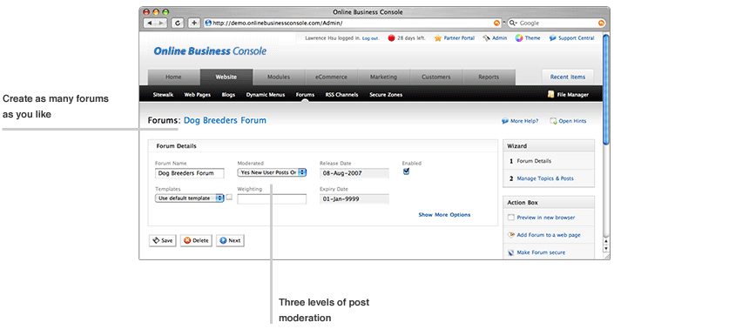The width and height of the screenshot is (749, 329).
Task: Click the Forum Details wizard step
Action: [534, 161]
